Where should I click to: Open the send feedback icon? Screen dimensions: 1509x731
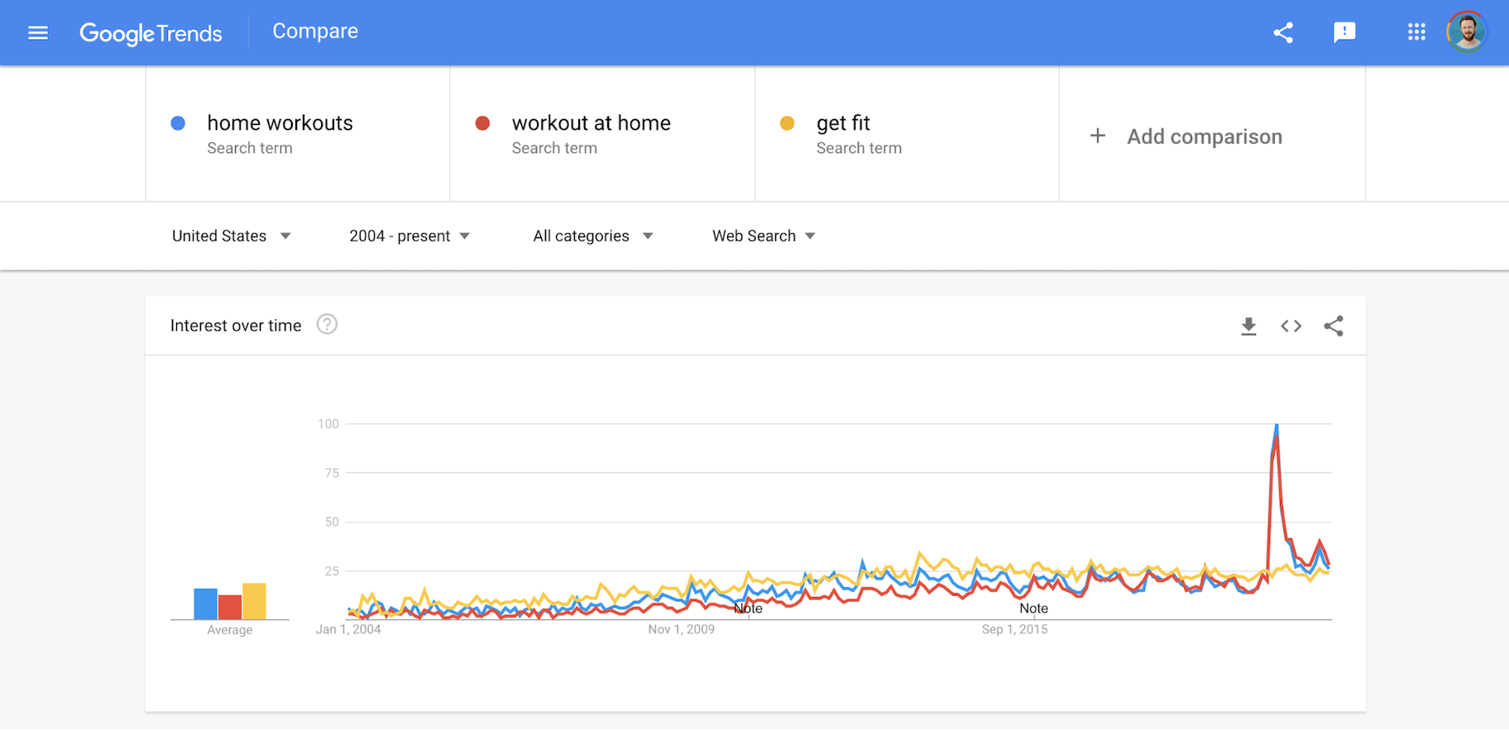click(1344, 33)
